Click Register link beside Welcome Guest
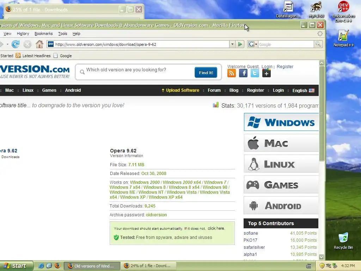Image resolution: width=361 pixels, height=271 pixels. point(285,67)
